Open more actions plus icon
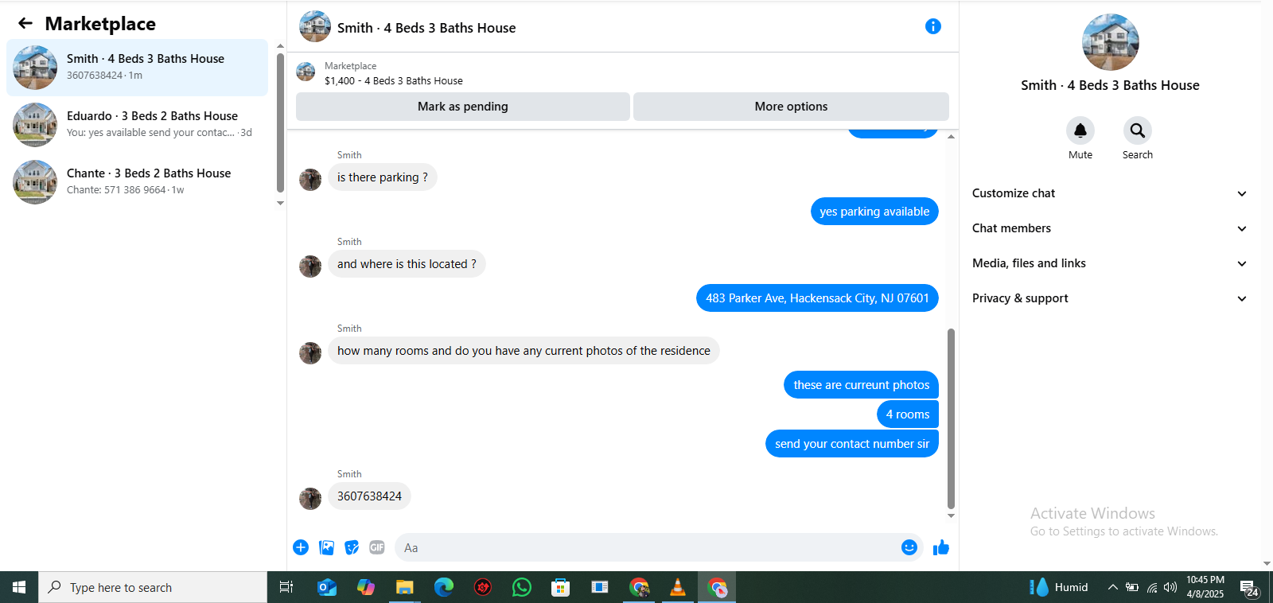The height and width of the screenshot is (603, 1273). pos(301,547)
